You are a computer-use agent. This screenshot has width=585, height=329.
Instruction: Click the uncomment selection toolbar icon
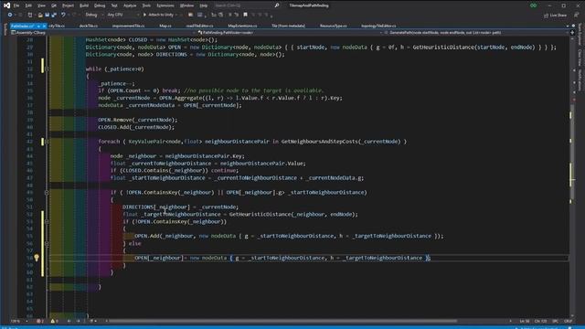[237, 15]
